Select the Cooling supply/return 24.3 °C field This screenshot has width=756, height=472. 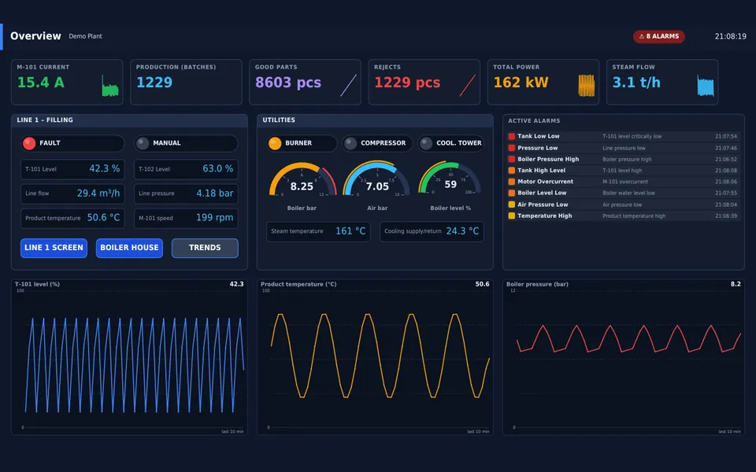coord(432,231)
